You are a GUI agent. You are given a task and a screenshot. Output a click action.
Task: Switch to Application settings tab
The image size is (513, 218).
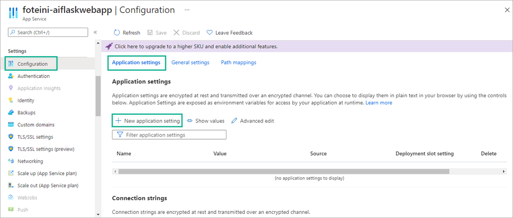136,62
